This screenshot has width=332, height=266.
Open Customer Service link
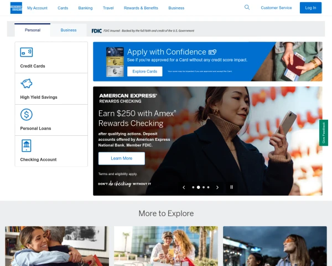pyautogui.click(x=276, y=8)
